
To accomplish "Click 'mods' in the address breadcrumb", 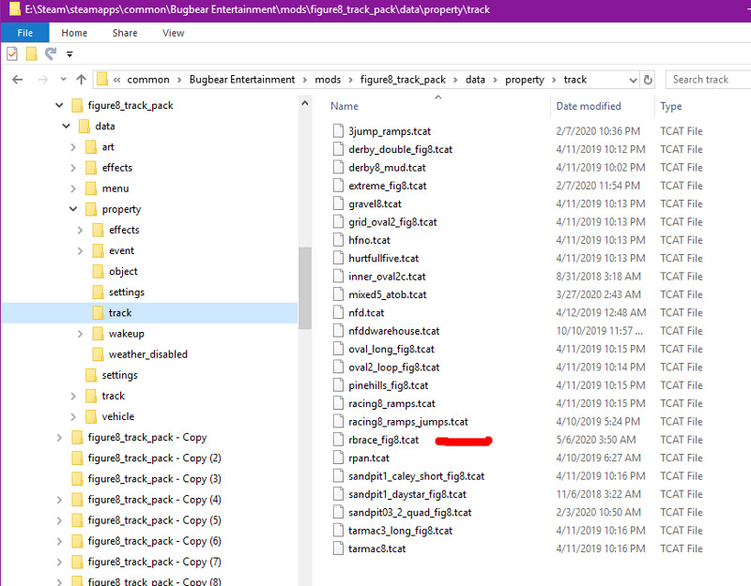I will point(328,80).
